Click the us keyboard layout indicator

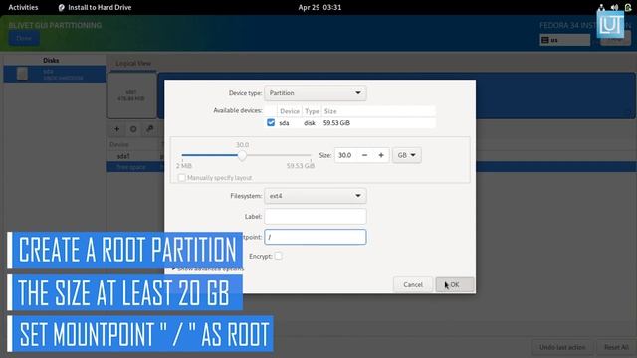(564, 40)
